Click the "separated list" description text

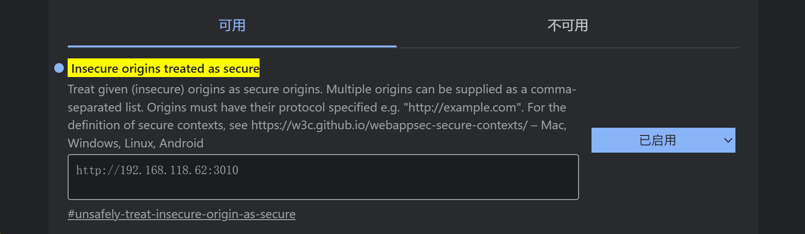coord(105,108)
